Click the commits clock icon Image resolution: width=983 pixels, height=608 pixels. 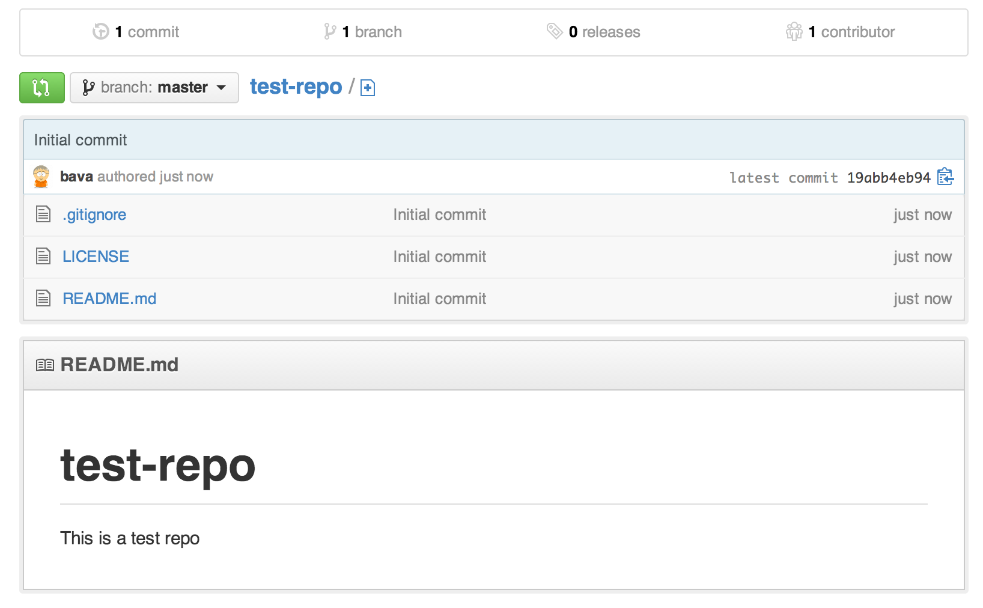coord(101,31)
